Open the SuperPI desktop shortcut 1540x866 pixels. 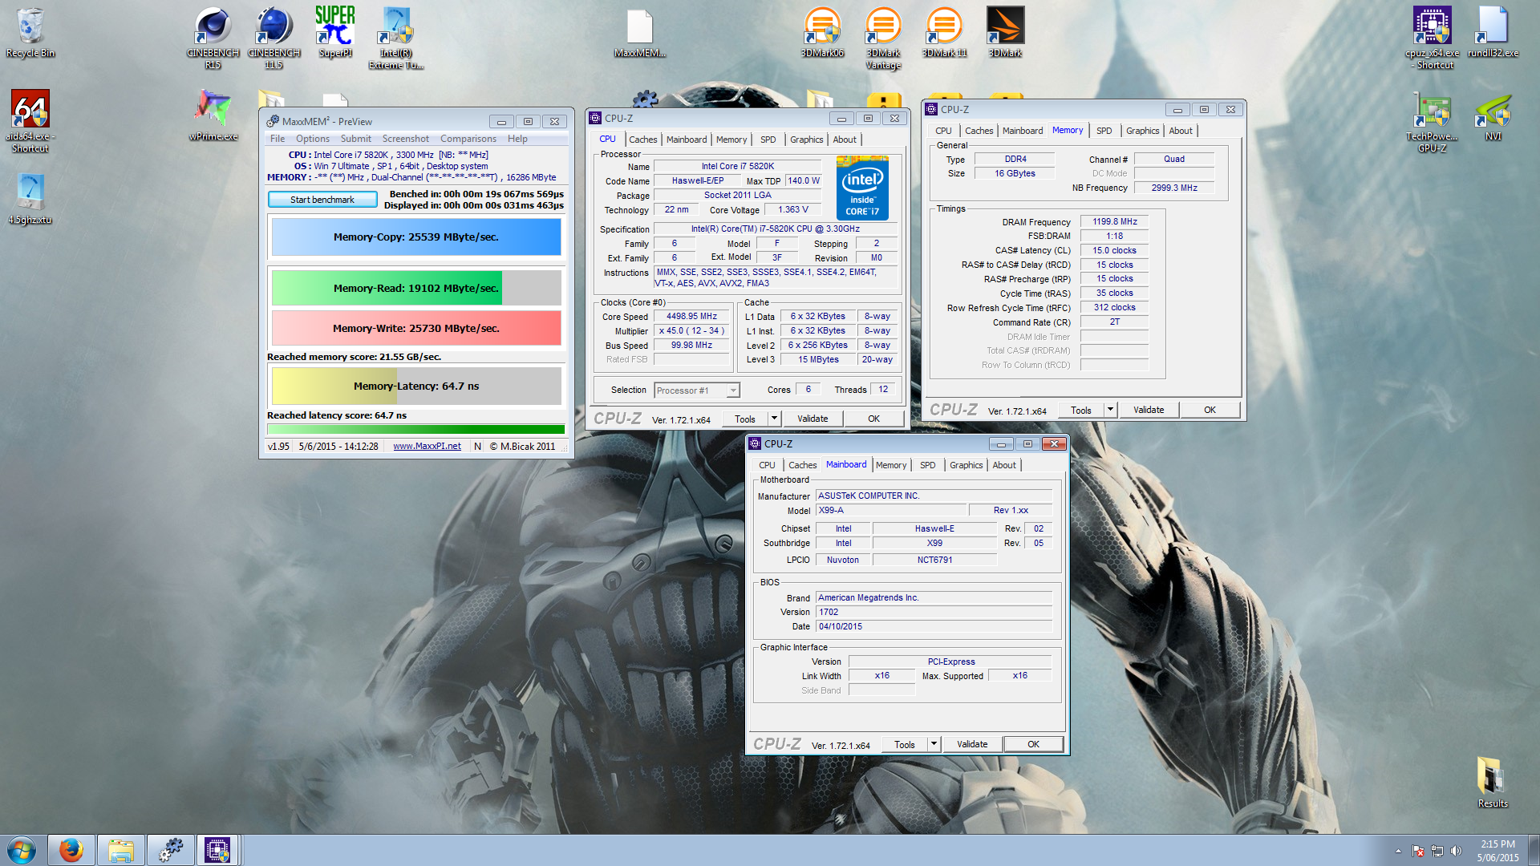pos(335,32)
